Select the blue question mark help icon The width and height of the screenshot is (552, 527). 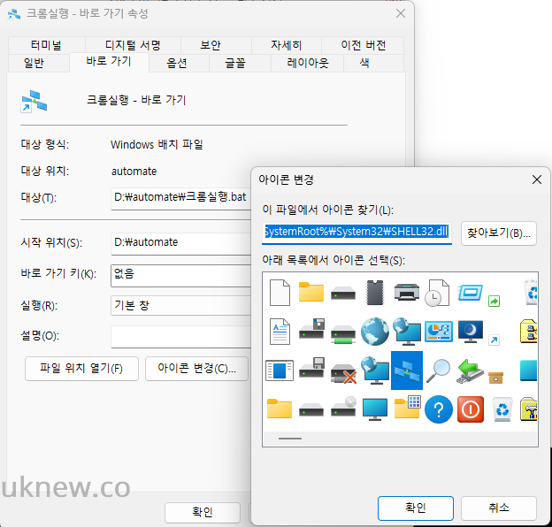(438, 409)
